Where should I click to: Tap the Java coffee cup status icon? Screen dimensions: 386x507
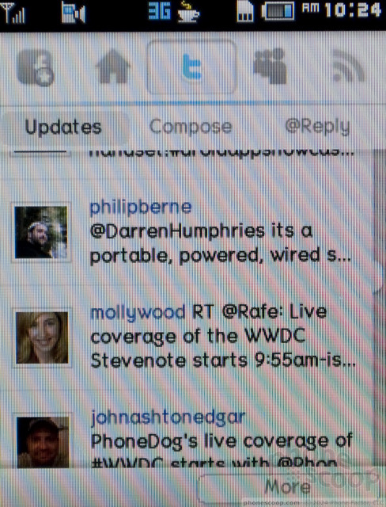[189, 13]
